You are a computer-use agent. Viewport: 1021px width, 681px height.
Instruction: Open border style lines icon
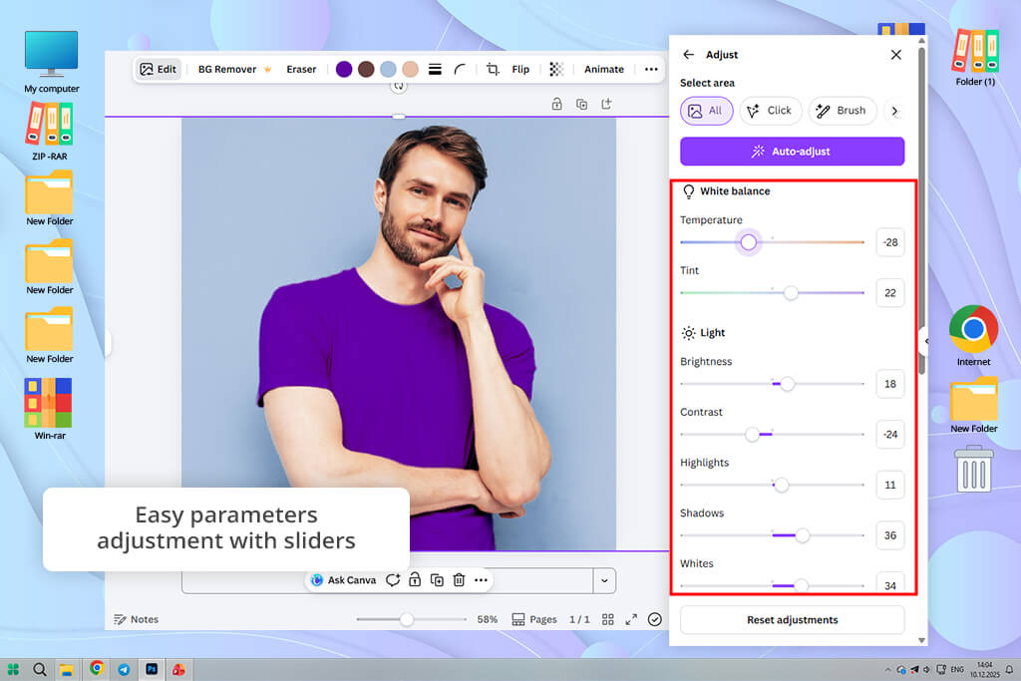coord(435,69)
